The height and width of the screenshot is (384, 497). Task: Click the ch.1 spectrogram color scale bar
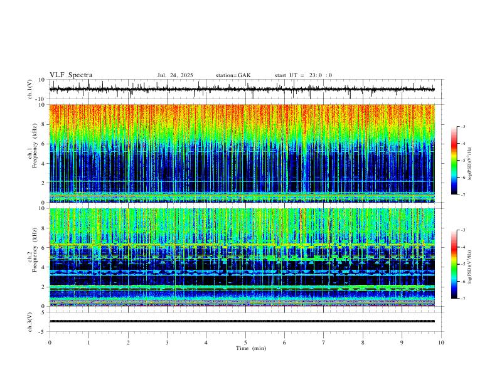pyautogui.click(x=454, y=161)
